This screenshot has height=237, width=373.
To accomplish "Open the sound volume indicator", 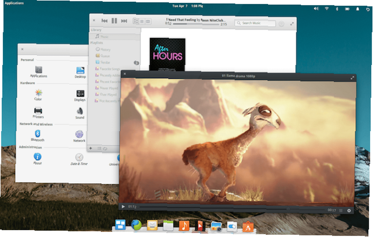I will tap(316, 9).
